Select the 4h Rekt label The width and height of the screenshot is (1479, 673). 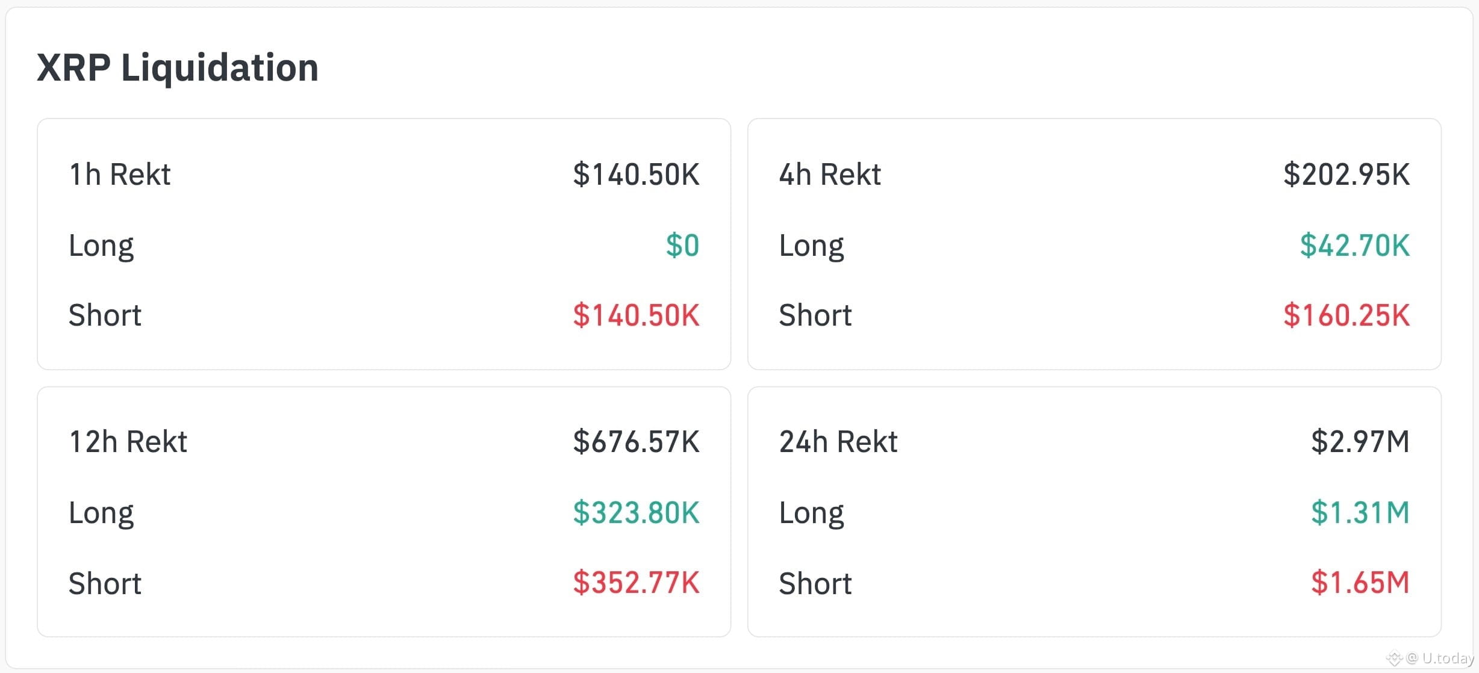pos(830,175)
